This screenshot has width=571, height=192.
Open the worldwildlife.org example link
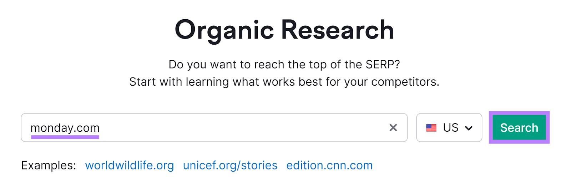pyautogui.click(x=129, y=166)
